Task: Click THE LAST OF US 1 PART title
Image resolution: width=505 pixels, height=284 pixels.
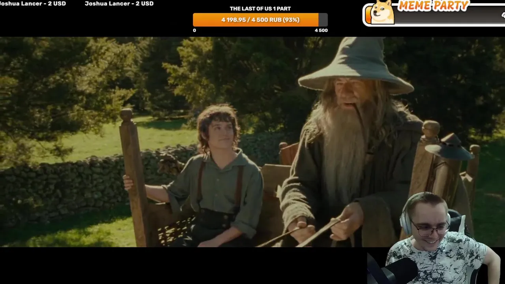Action: [260, 9]
